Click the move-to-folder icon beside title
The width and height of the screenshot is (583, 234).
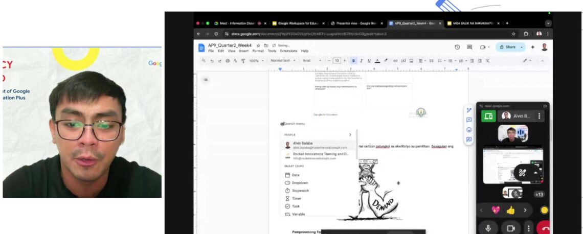tap(266, 45)
